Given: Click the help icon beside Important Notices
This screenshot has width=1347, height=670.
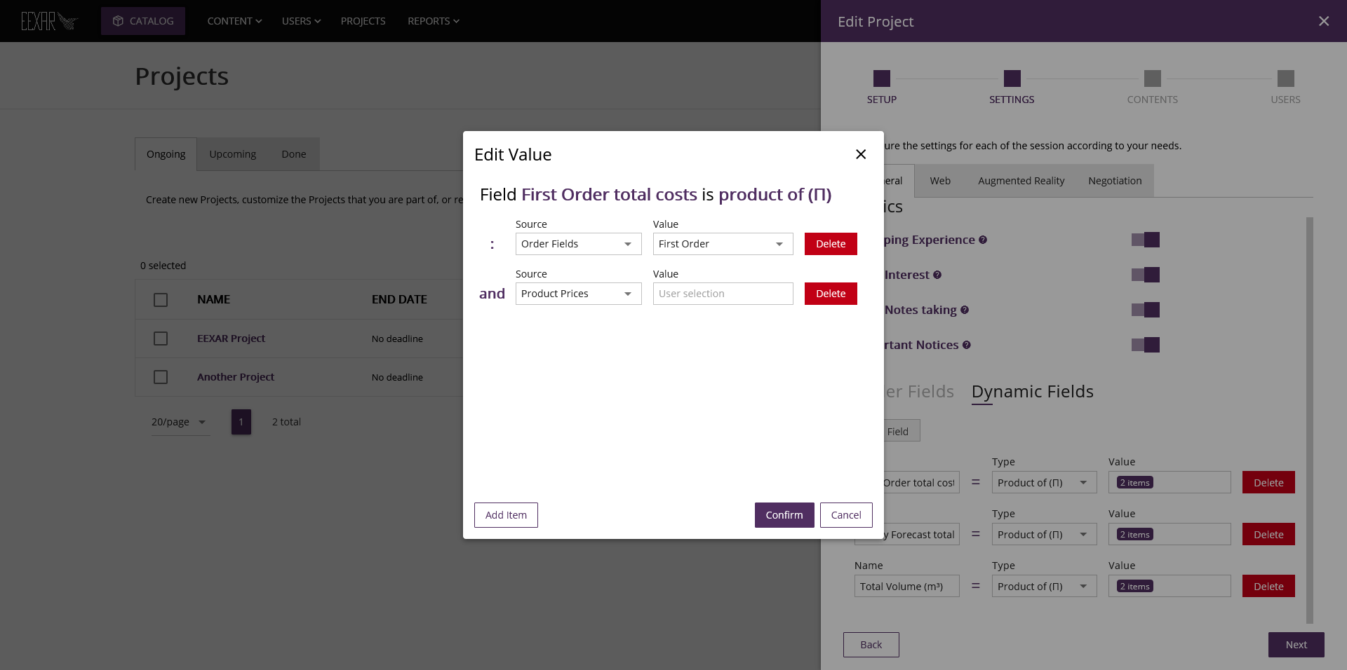Looking at the screenshot, I should point(967,345).
